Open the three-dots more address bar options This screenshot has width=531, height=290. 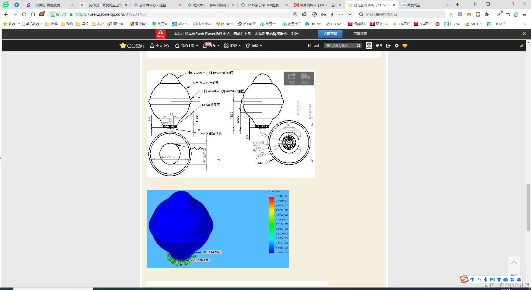pyautogui.click(x=341, y=14)
